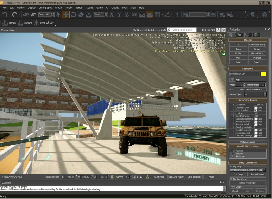Viewport: 272px width, 199px height.
Task: Click the Unlink objects broken chain icon
Action: point(33,14)
